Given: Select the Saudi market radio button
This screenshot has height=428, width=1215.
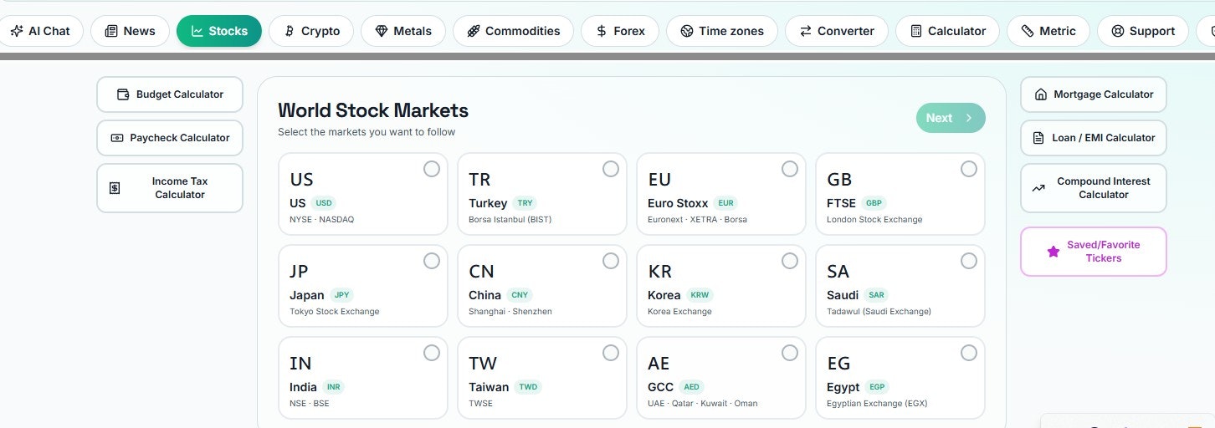Looking at the screenshot, I should [969, 261].
